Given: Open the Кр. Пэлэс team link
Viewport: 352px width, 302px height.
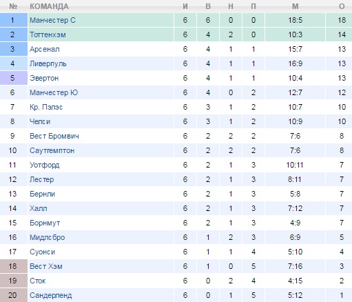Looking at the screenshot, I should click(46, 107).
